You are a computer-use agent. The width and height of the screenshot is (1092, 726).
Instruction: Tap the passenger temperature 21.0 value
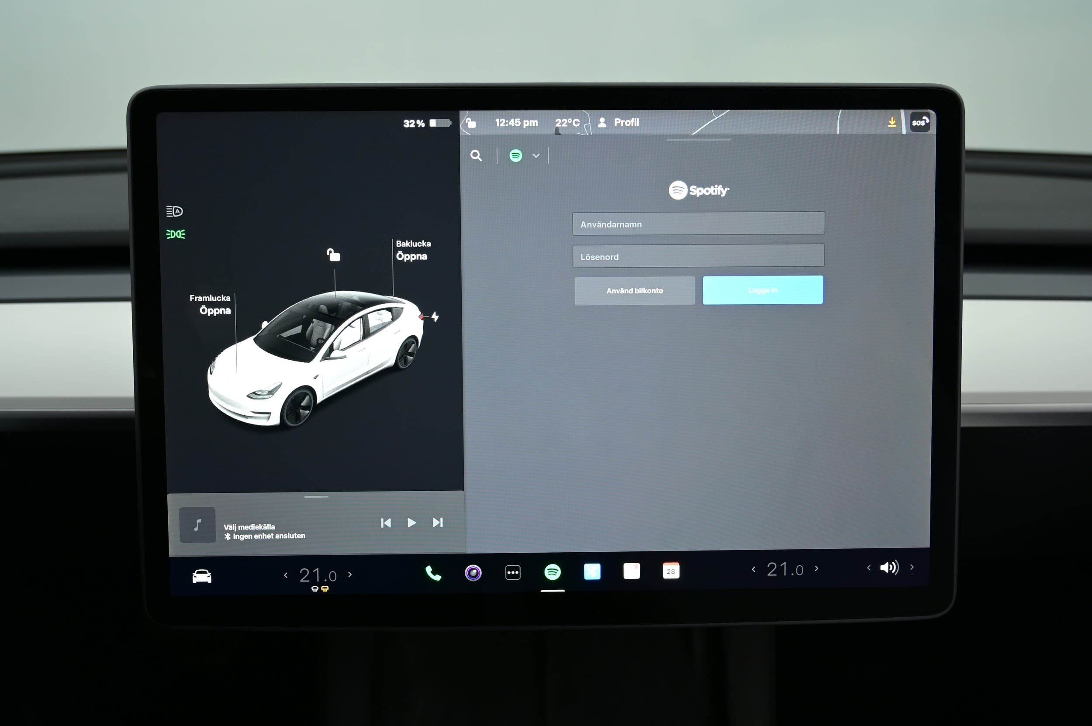[x=785, y=569]
